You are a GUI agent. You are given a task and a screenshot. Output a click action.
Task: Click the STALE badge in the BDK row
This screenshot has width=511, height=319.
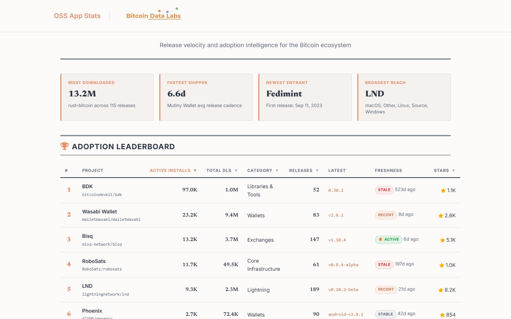(x=384, y=190)
